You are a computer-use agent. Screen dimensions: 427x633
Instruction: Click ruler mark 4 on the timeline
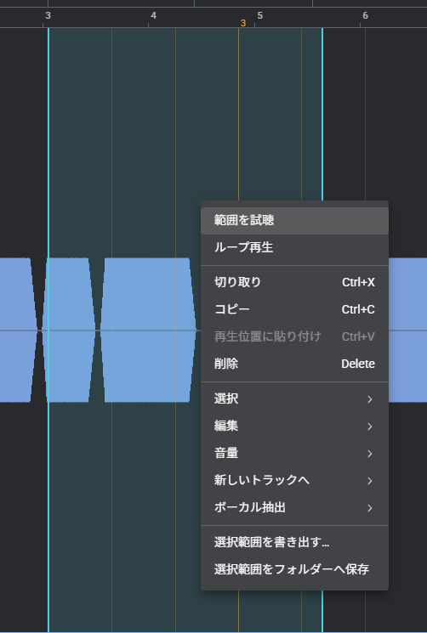[x=153, y=16]
